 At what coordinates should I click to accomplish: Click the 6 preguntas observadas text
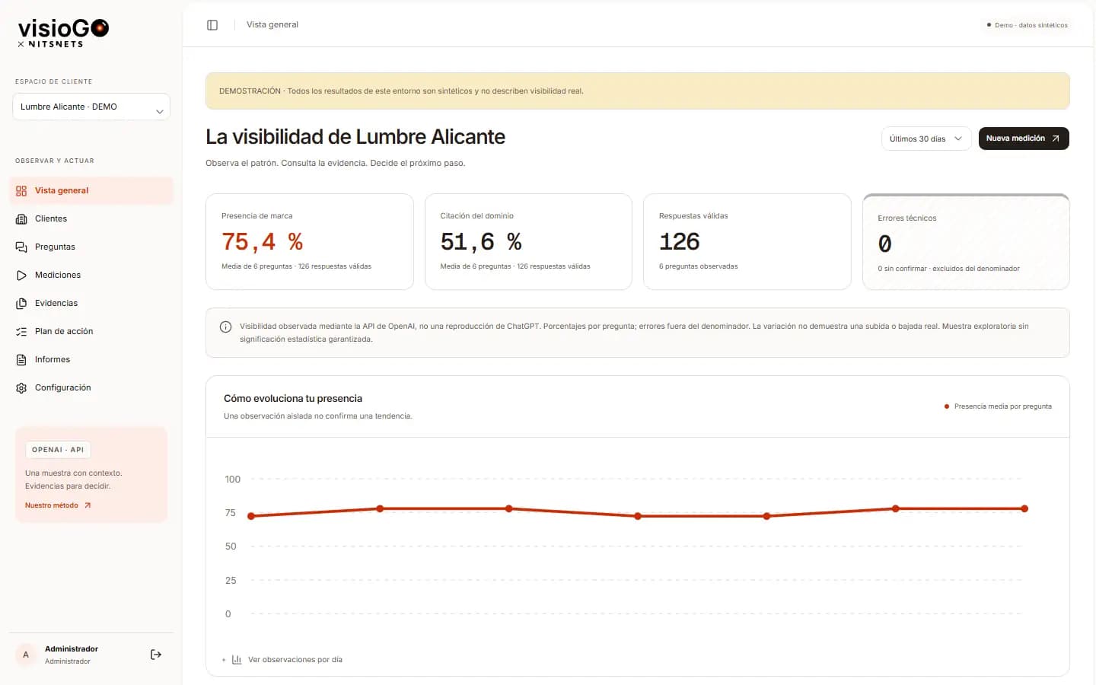699,266
